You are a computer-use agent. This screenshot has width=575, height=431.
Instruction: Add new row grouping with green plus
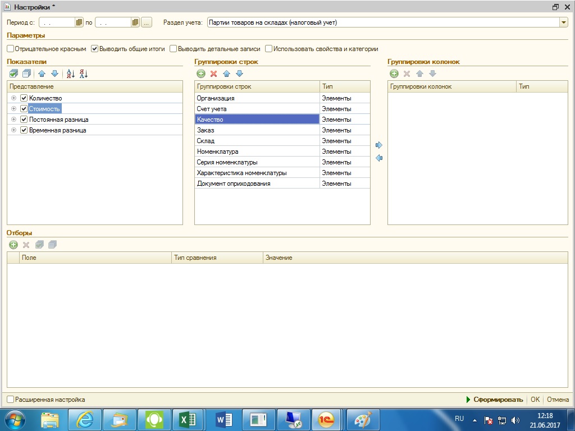tap(200, 74)
